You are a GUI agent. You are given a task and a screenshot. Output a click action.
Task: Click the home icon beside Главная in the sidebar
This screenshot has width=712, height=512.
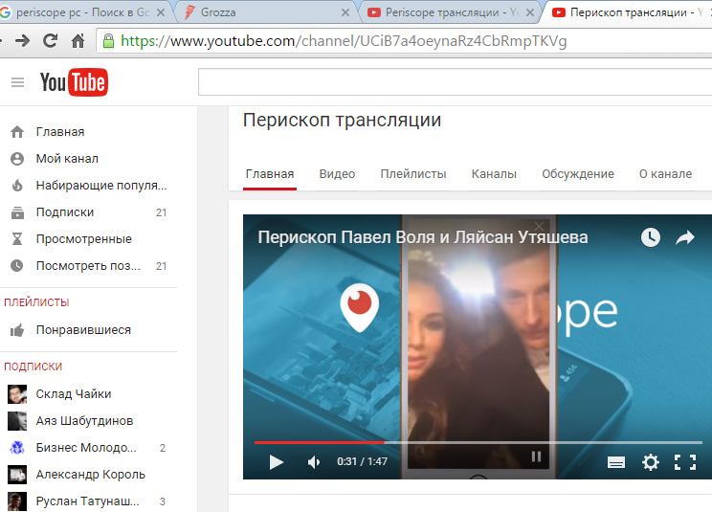click(x=17, y=132)
